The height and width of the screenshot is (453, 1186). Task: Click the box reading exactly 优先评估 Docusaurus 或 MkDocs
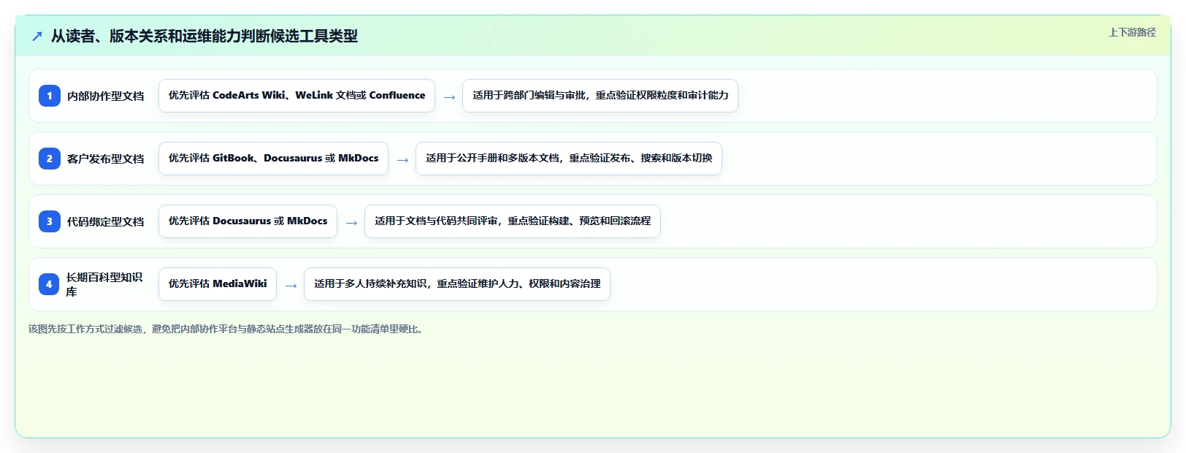click(248, 221)
